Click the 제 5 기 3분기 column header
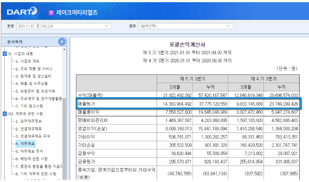The width and height of the screenshot is (309, 182). pyautogui.click(x=192, y=79)
